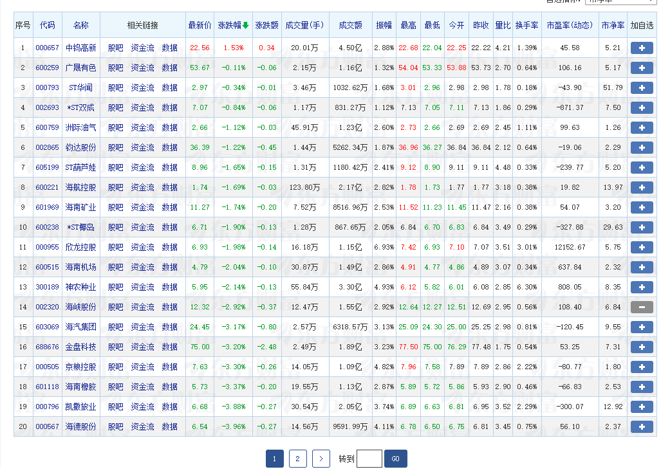Open 海德股份 stock name link
The width and height of the screenshot is (661, 476).
click(80, 426)
